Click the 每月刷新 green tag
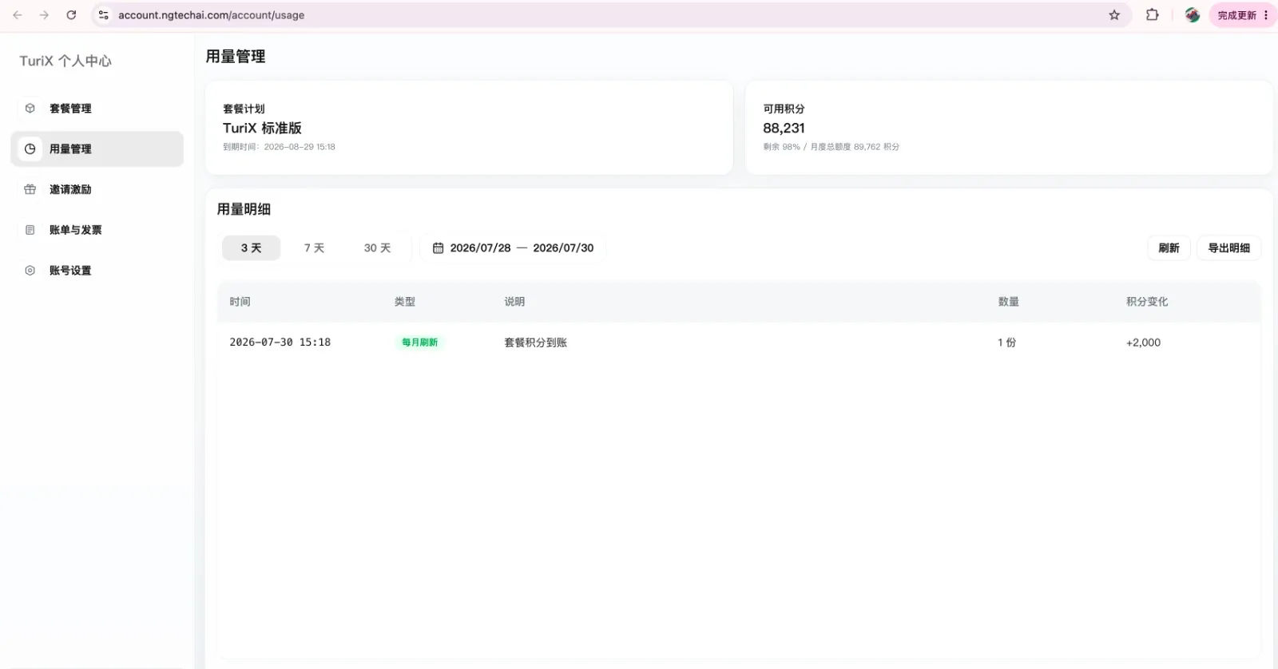Image resolution: width=1278 pixels, height=669 pixels. pos(420,342)
